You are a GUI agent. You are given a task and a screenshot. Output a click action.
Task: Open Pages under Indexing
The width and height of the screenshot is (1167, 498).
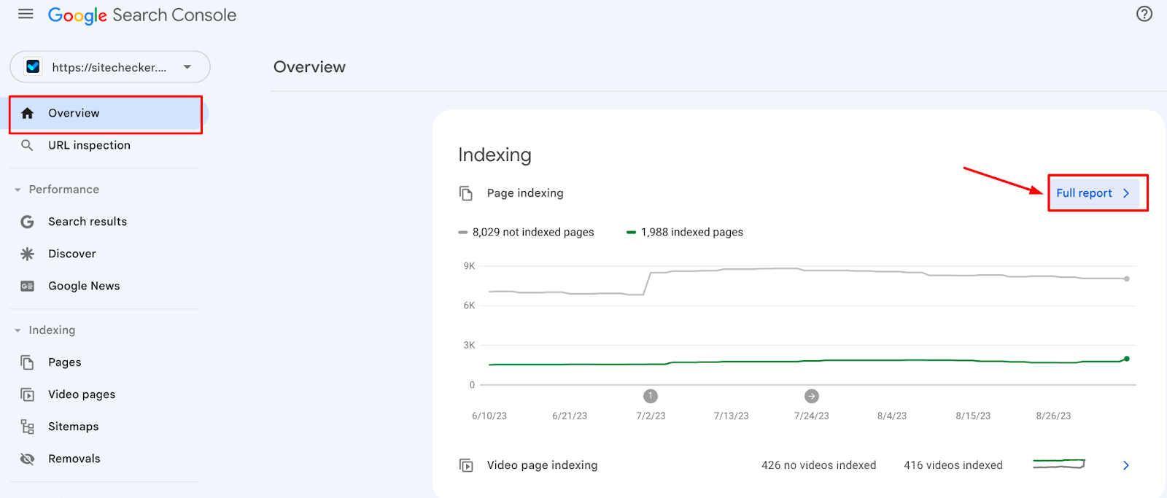click(65, 362)
